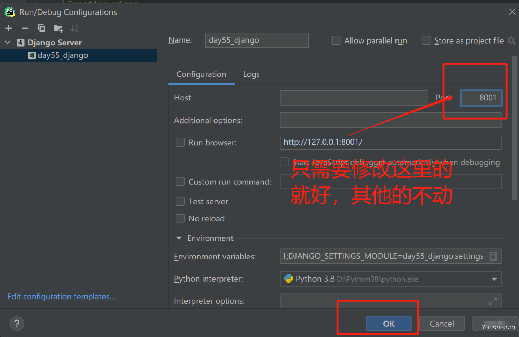Click the configuration panel vertical scrollbar
Screen dimensions: 519x337
click(x=515, y=128)
